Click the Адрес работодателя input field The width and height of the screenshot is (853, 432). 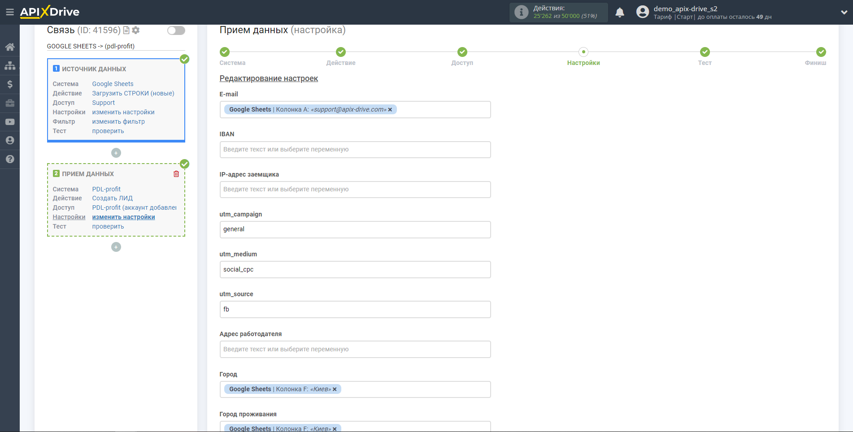coord(355,350)
